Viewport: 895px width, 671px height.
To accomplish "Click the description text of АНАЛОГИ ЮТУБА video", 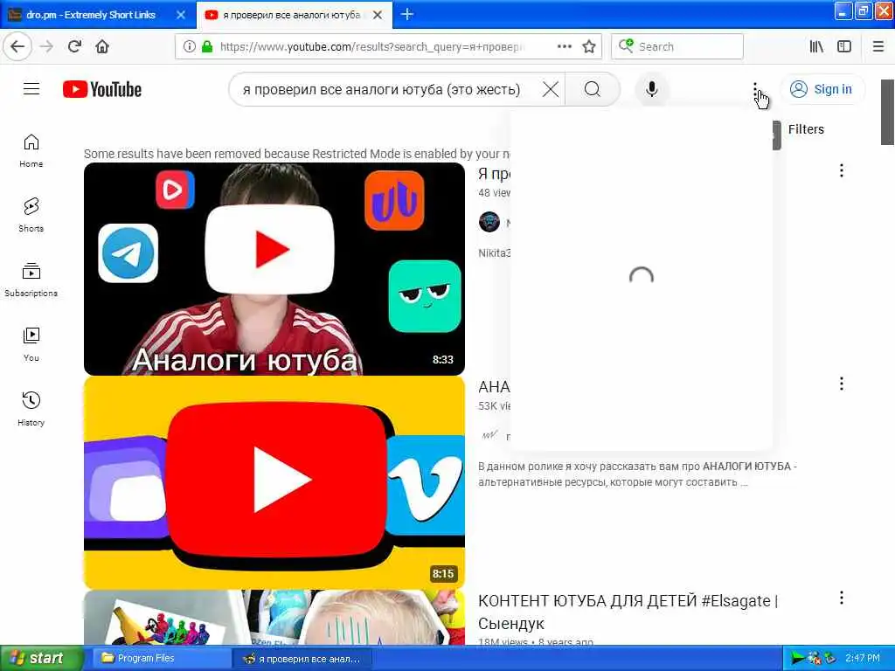I will [637, 474].
